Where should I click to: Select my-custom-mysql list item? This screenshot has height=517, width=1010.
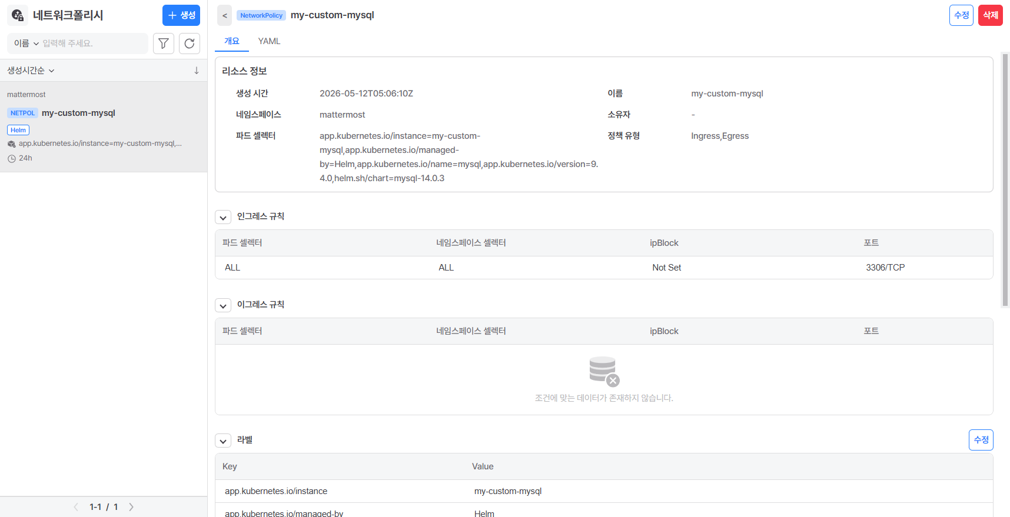104,127
